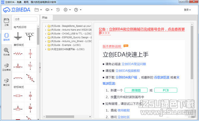Open dropdown arrow next to gear icon

pyautogui.click(x=70, y=10)
